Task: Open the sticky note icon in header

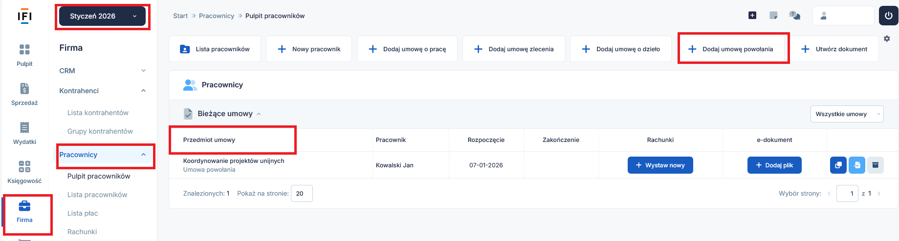Action: [773, 16]
